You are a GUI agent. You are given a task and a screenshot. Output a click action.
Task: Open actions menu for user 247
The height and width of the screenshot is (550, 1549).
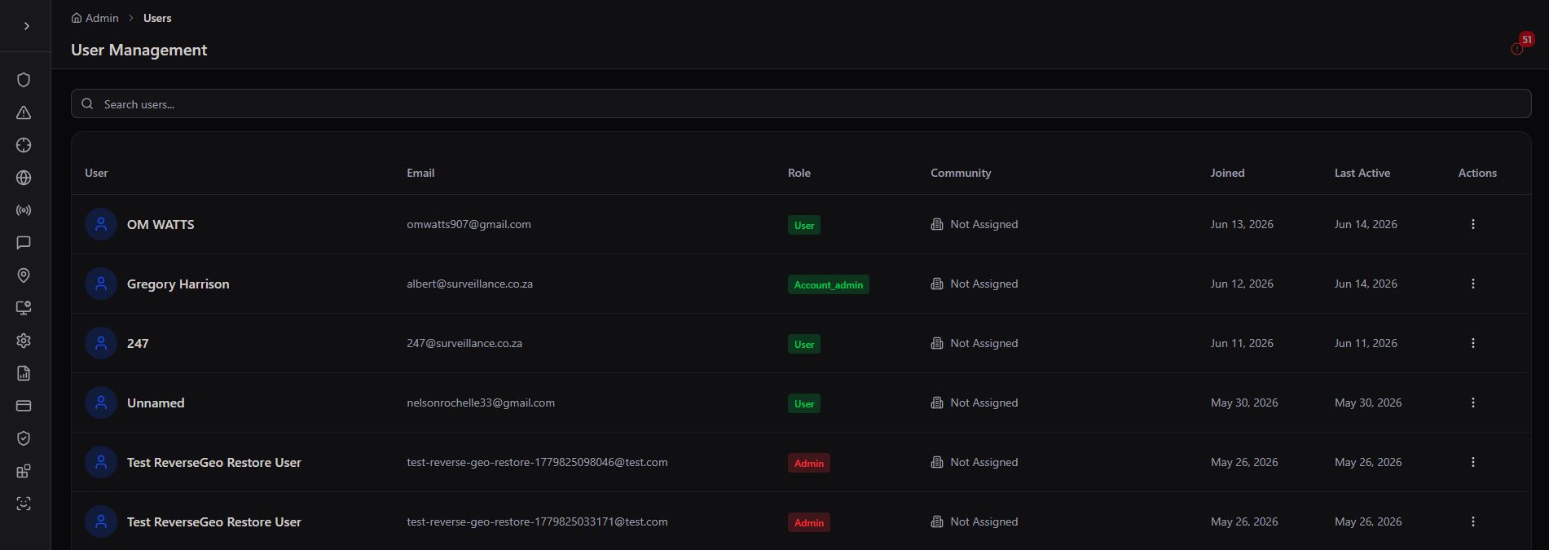(x=1472, y=343)
